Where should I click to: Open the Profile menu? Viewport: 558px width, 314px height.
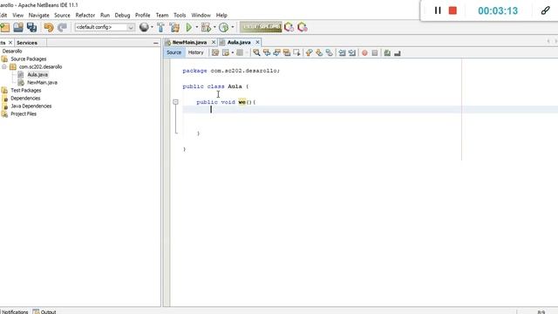click(143, 16)
